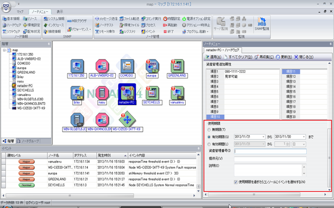
Task: Click the 適用(A) apply button
Action: point(213,57)
